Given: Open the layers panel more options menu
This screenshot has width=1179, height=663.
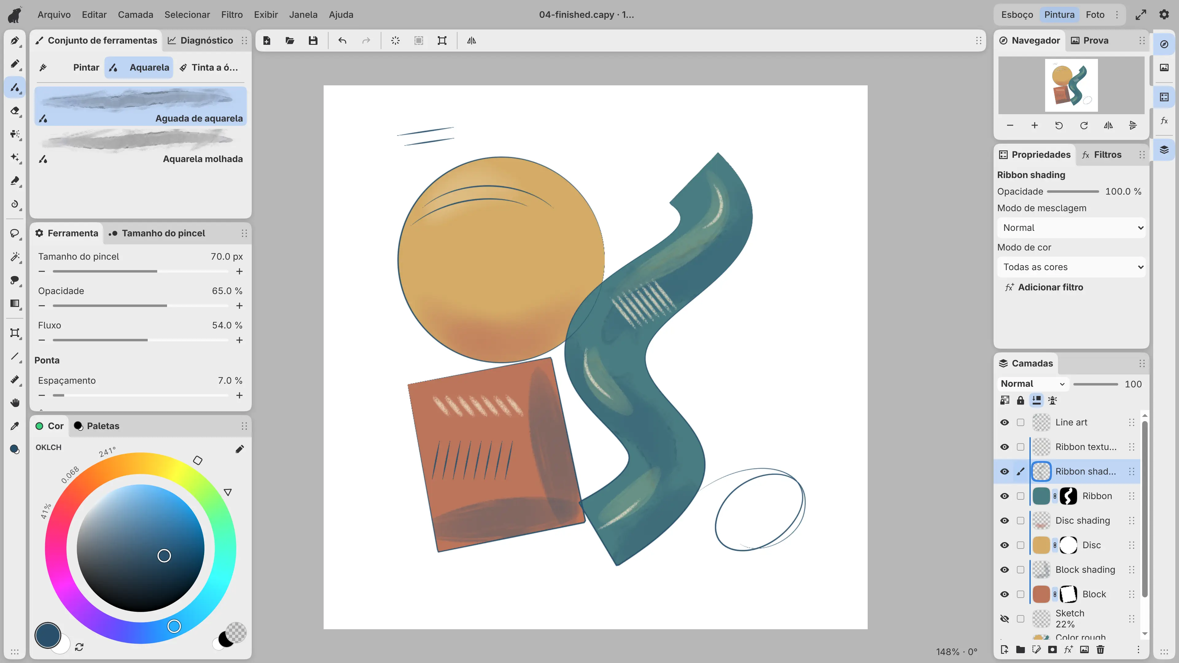Looking at the screenshot, I should [x=1139, y=649].
